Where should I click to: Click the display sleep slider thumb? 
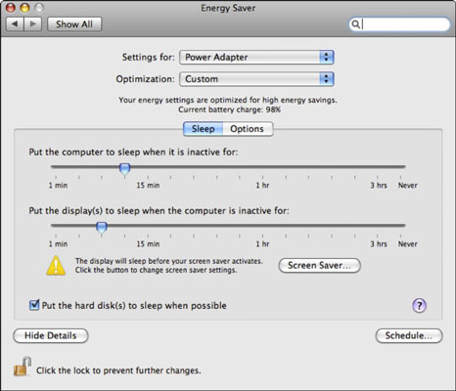coord(102,228)
